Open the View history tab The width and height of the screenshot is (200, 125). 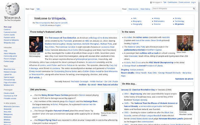145,9
